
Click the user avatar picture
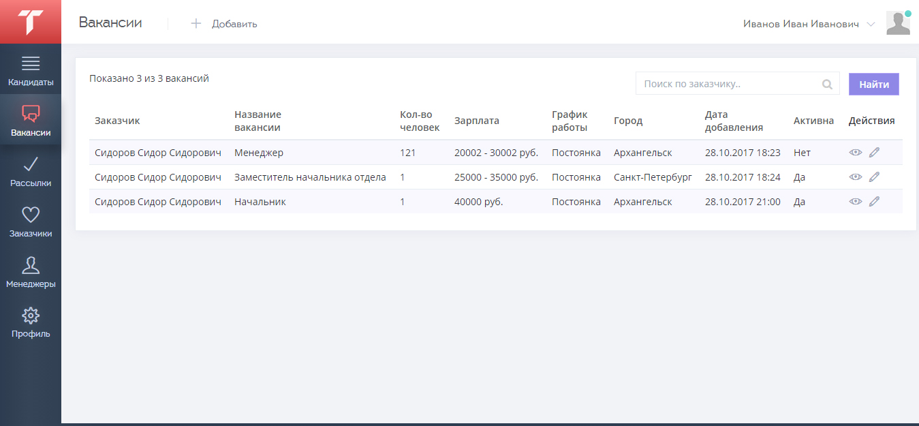click(x=898, y=23)
